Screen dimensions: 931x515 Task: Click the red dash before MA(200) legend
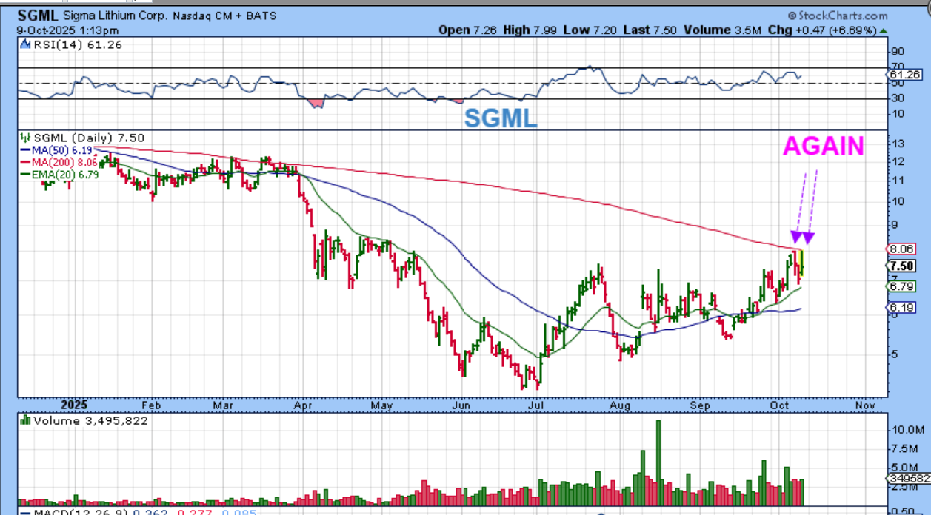(26, 161)
